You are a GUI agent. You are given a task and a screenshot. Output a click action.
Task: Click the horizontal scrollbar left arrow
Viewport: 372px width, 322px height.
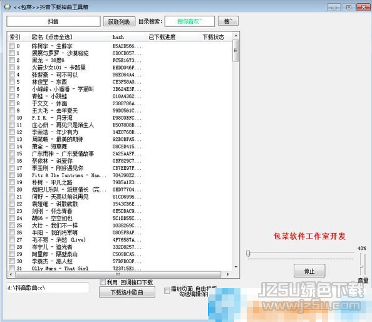11,274
